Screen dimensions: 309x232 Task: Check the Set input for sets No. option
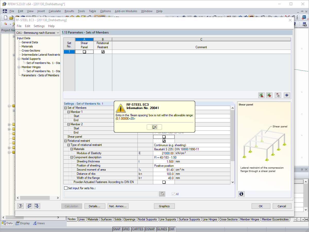pyautogui.click(x=66, y=188)
